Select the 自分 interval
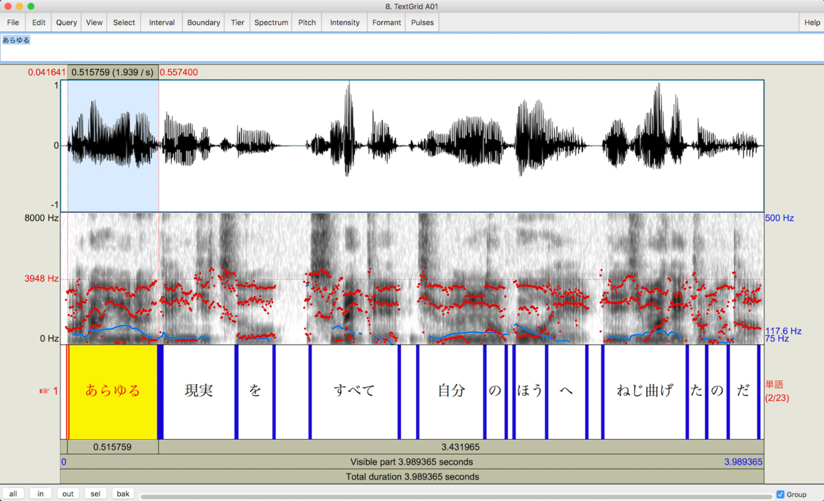This screenshot has width=824, height=501. [x=451, y=391]
